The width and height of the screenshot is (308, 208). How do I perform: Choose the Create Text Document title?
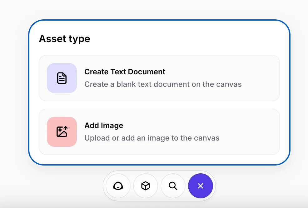click(x=125, y=72)
